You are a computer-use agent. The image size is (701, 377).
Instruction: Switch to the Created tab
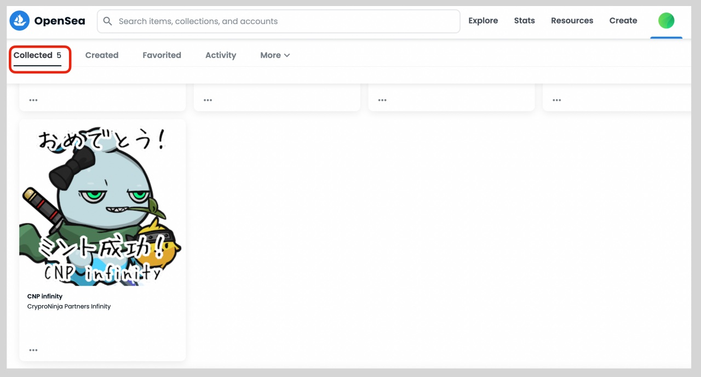click(102, 55)
